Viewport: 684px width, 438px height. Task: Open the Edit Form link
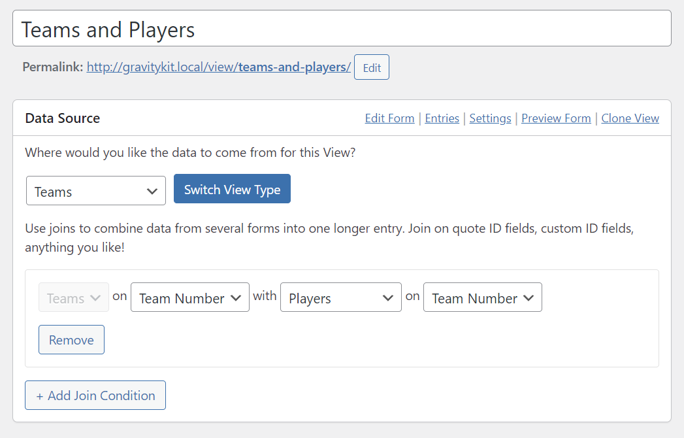(x=389, y=118)
